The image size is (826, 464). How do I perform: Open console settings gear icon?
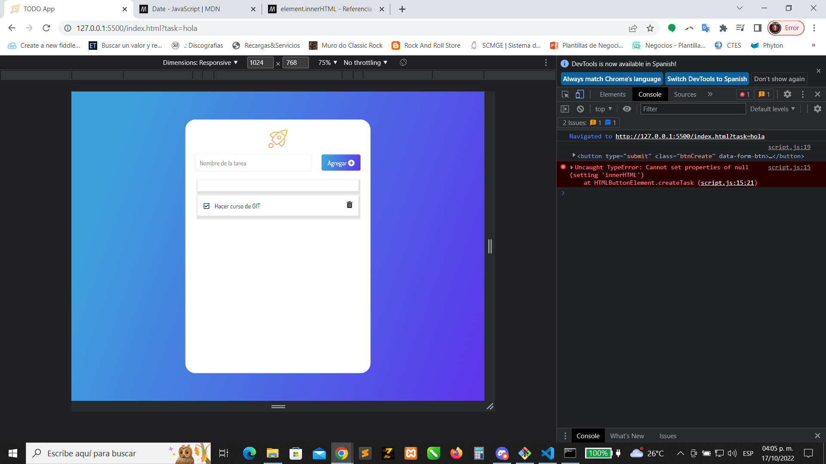(x=817, y=109)
